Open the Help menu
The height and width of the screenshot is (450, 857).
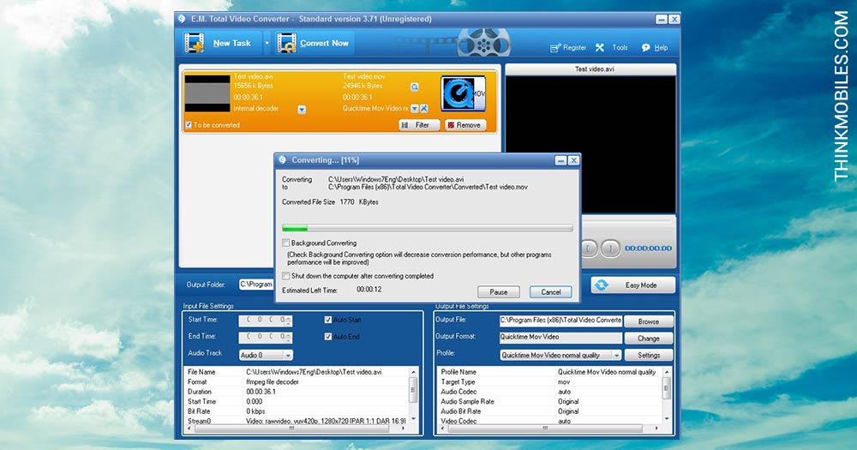coord(654,47)
